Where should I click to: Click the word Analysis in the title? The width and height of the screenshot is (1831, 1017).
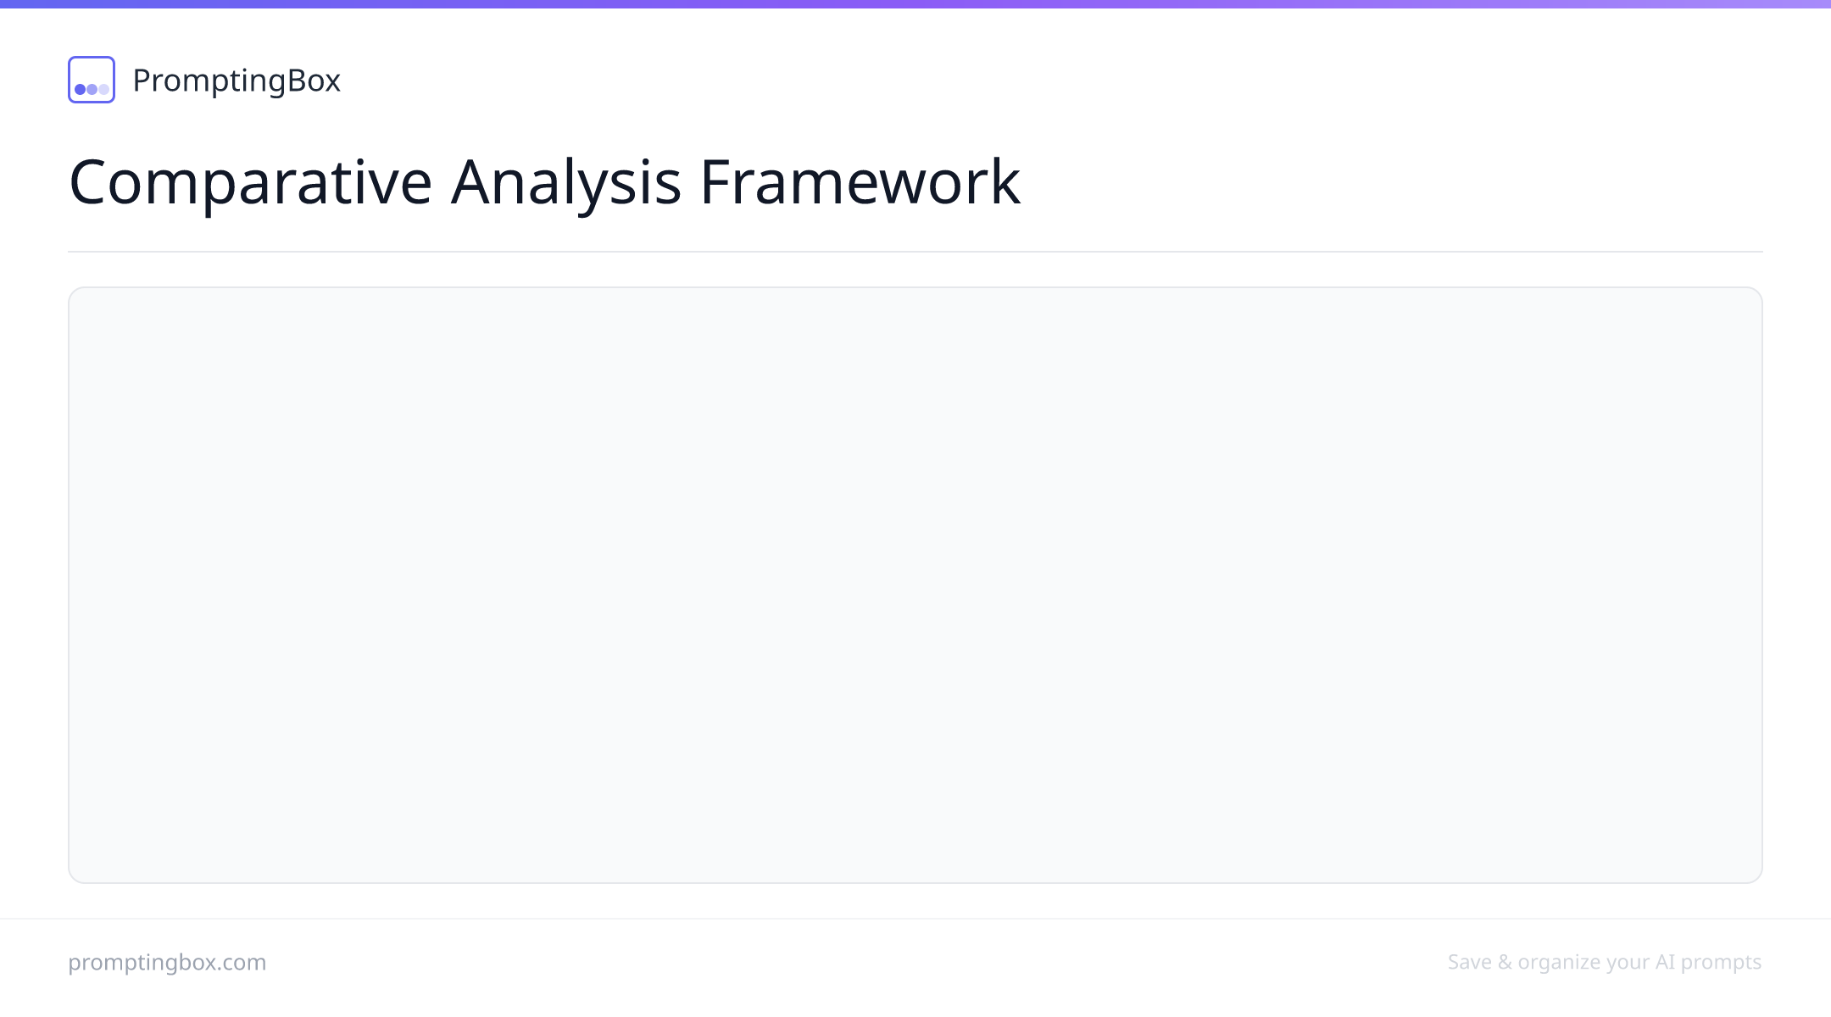[x=565, y=182]
